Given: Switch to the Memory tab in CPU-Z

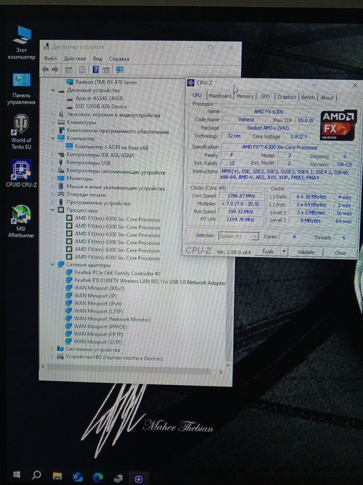Looking at the screenshot, I should coord(245,96).
